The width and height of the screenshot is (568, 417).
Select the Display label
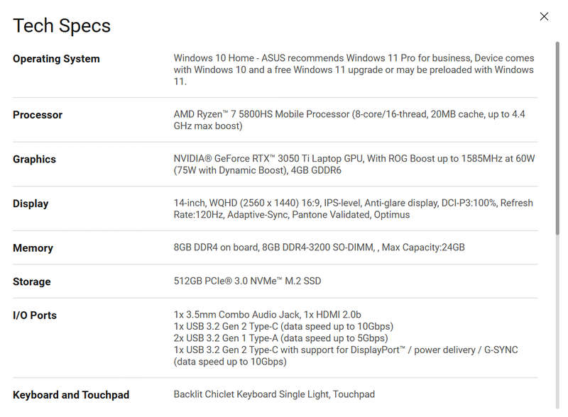(x=31, y=204)
